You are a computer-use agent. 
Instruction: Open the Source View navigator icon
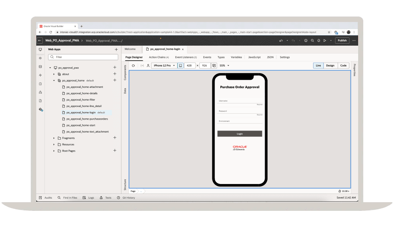pyautogui.click(x=41, y=101)
